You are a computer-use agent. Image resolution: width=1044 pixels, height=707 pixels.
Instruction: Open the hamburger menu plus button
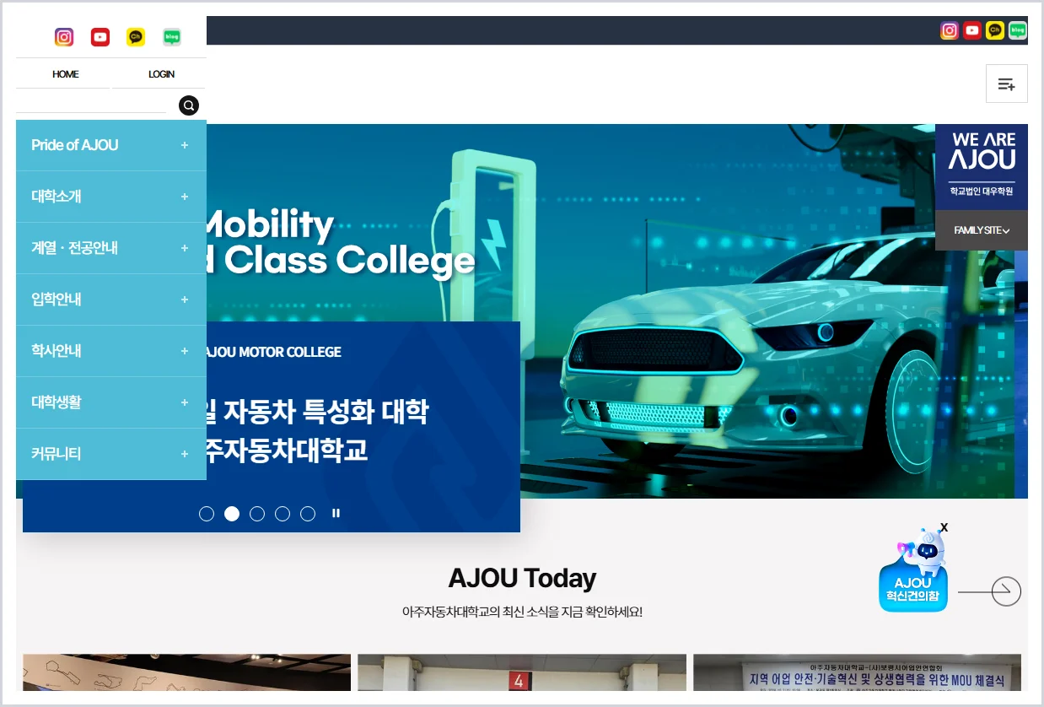1006,84
